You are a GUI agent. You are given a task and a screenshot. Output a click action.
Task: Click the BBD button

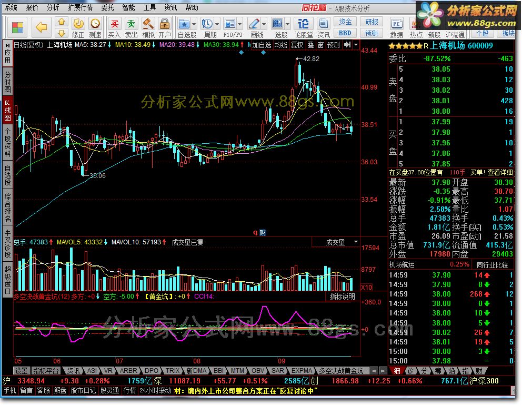pos(345,33)
